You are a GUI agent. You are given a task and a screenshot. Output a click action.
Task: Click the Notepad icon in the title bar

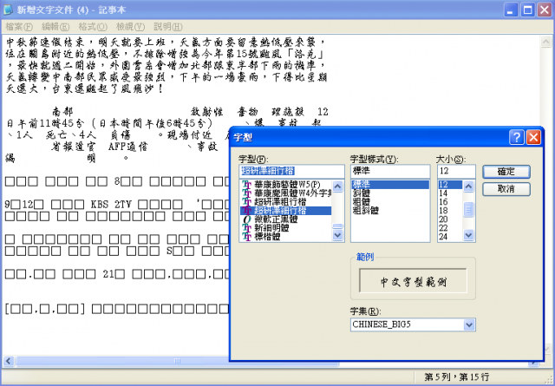click(8, 10)
